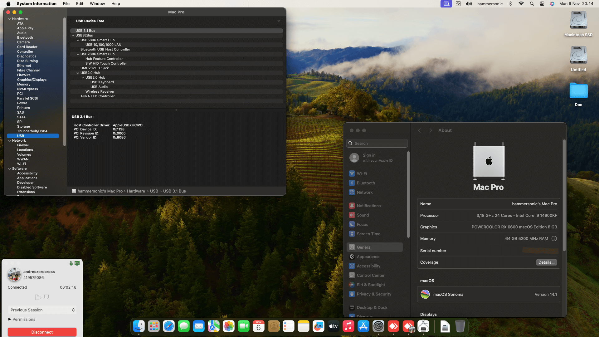Open Music app in the Dock
Image resolution: width=599 pixels, height=337 pixels.
[x=348, y=326]
